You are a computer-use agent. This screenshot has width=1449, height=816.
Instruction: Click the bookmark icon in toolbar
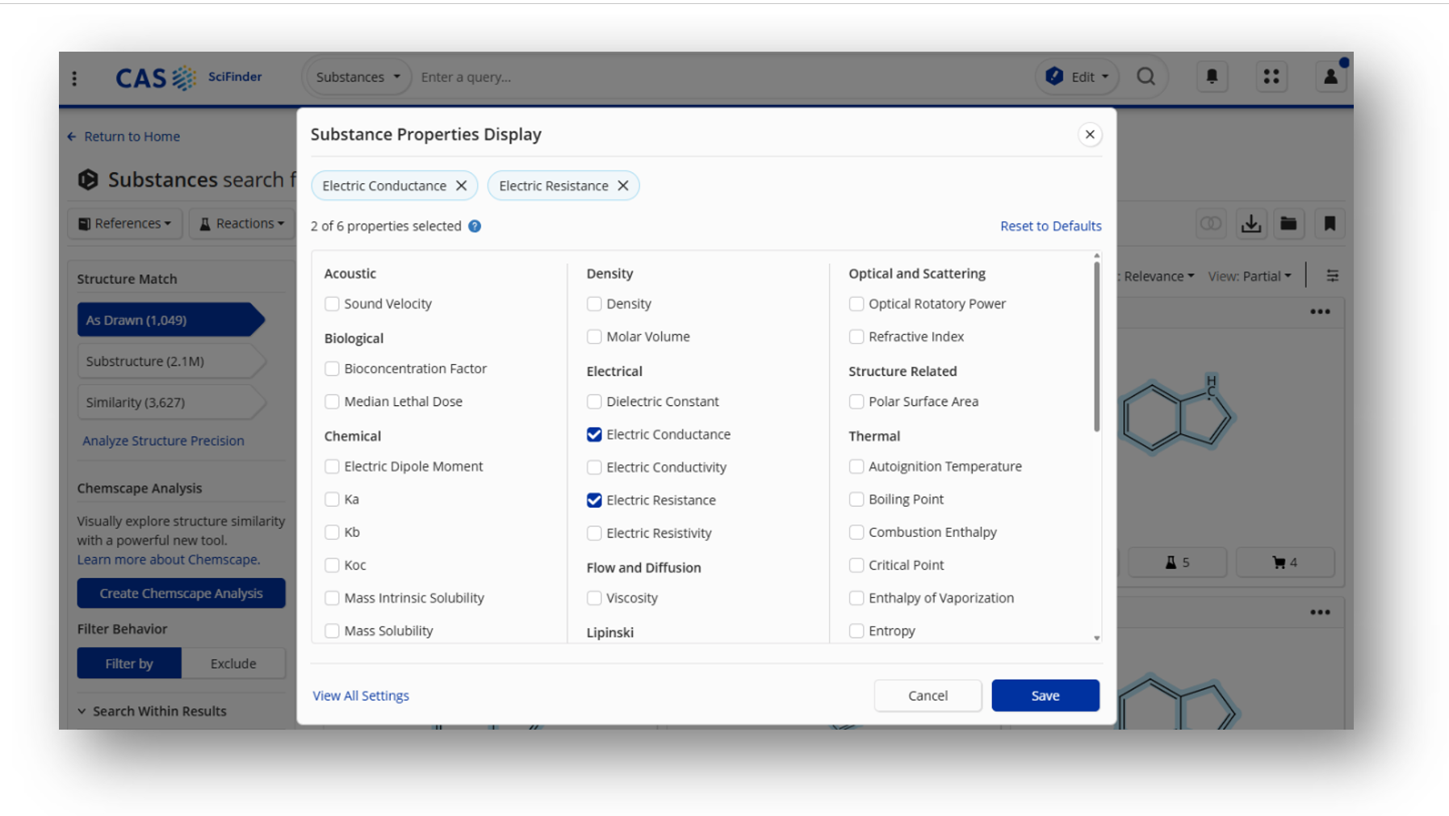click(1330, 224)
